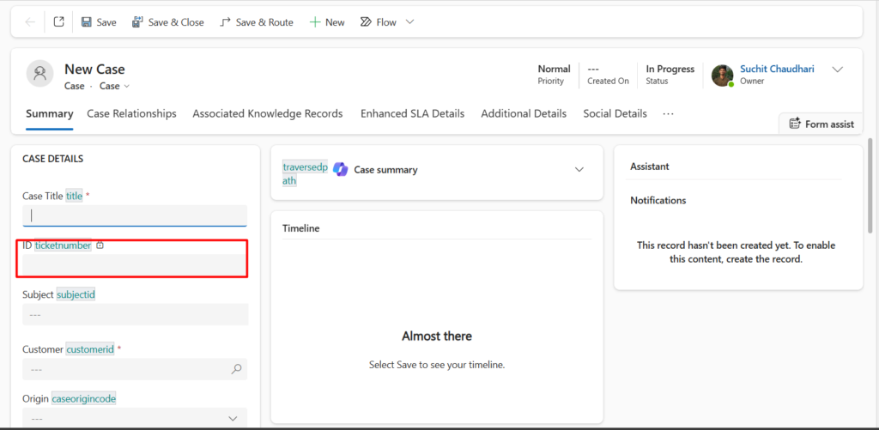This screenshot has width=879, height=430.
Task: Show more tabs with ellipsis
Action: point(669,113)
